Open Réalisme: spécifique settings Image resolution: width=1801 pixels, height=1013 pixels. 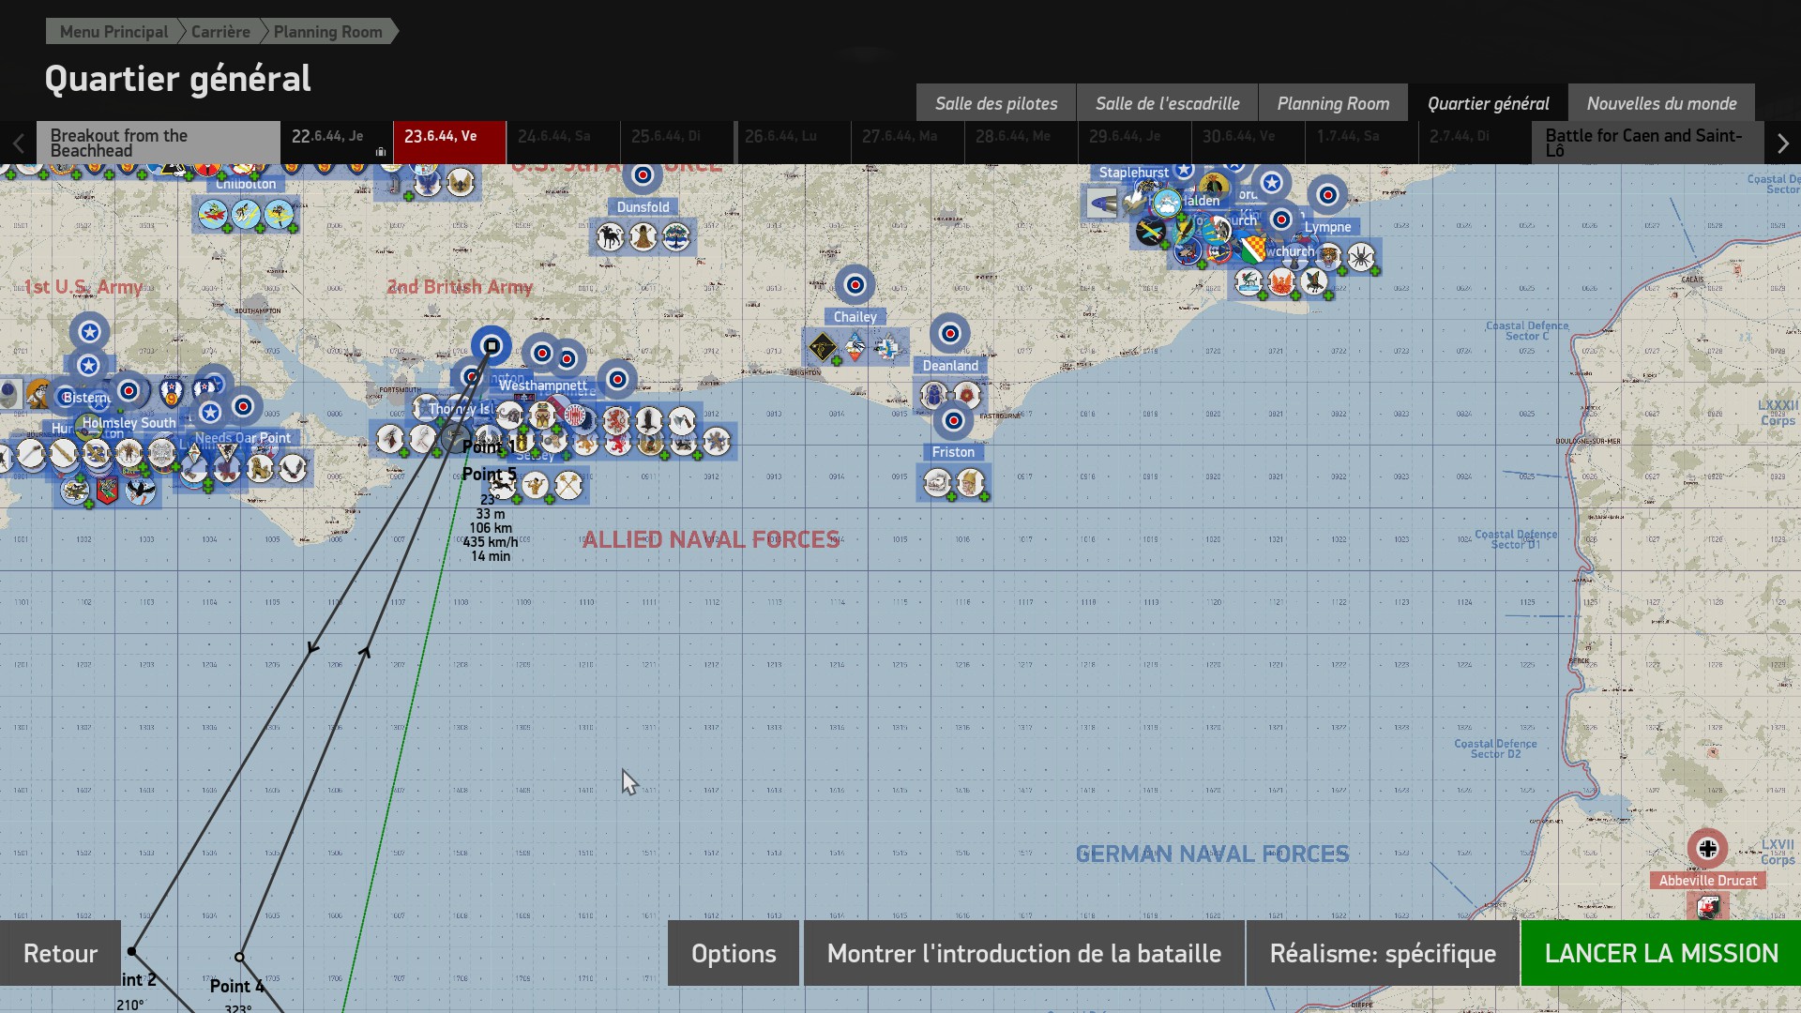[1383, 953]
